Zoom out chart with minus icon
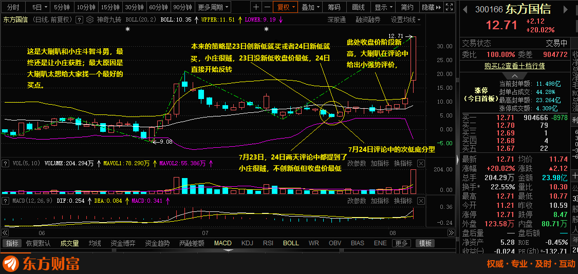The image size is (578, 274). 267,7
